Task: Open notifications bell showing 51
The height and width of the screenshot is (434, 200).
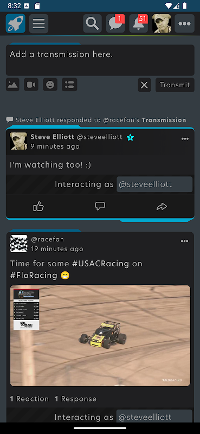Action: (139, 23)
